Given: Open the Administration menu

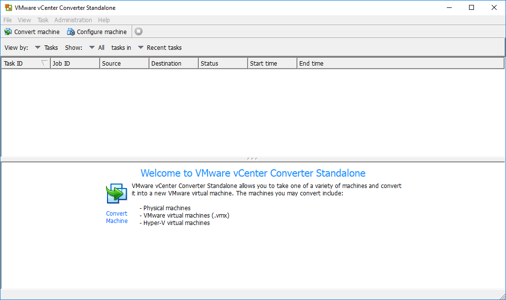Looking at the screenshot, I should pyautogui.click(x=73, y=20).
